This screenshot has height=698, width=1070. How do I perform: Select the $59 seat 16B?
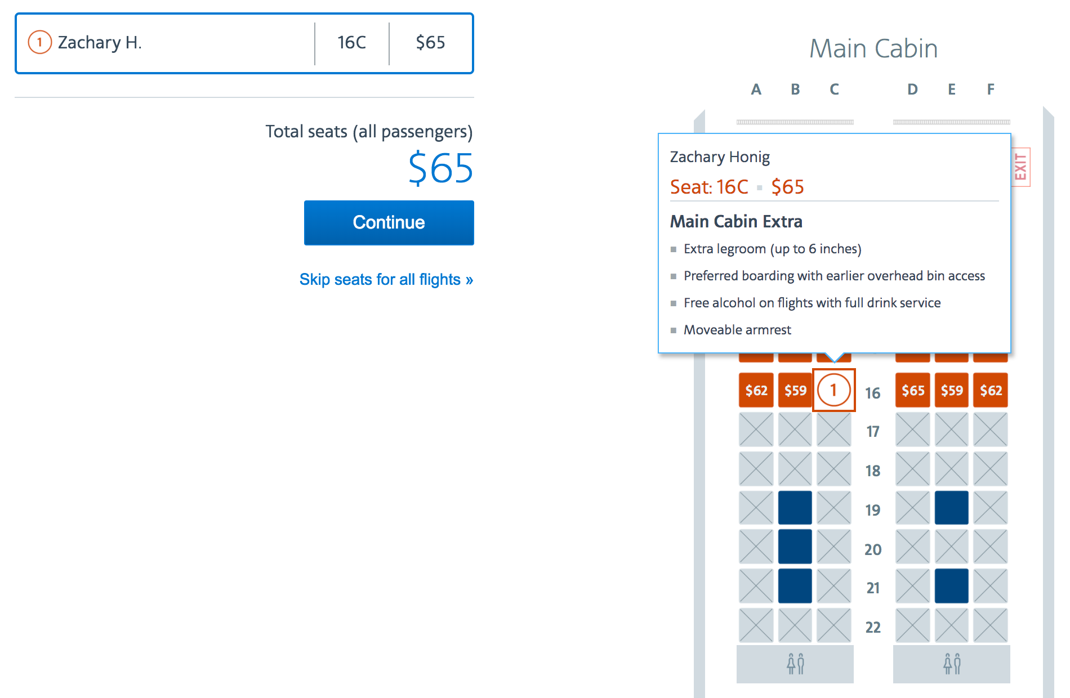[795, 390]
